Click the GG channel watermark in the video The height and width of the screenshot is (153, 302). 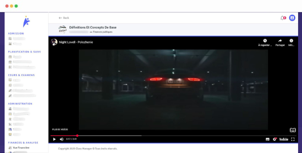[x=293, y=130]
